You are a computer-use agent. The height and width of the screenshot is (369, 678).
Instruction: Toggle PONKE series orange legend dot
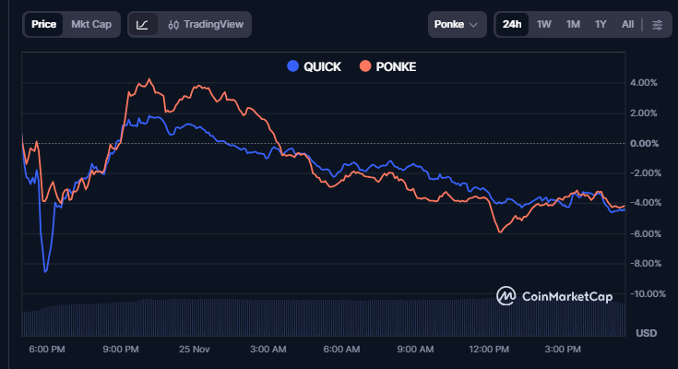point(366,66)
